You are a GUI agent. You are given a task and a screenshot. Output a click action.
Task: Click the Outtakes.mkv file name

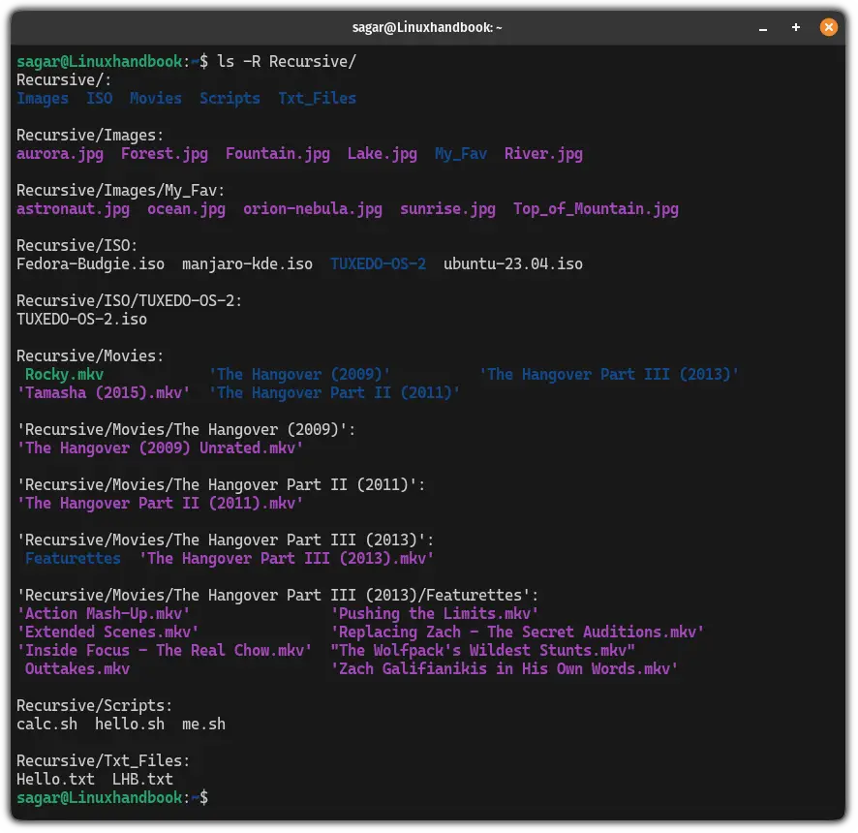tap(77, 668)
